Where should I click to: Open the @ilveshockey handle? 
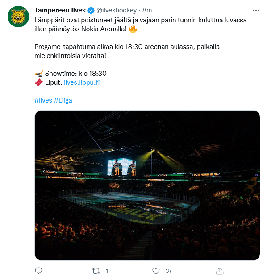click(117, 10)
